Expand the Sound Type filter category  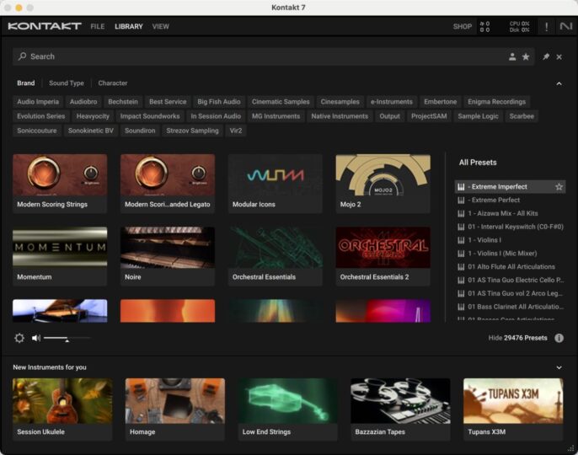67,83
